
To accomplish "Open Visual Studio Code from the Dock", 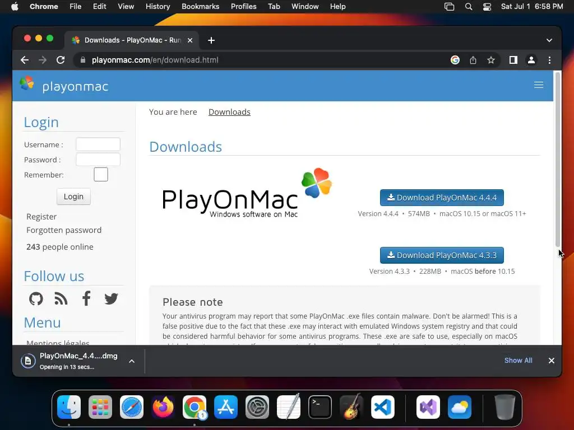I will pos(383,407).
